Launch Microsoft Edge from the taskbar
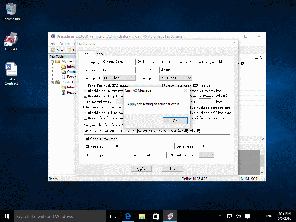 pos(128,216)
